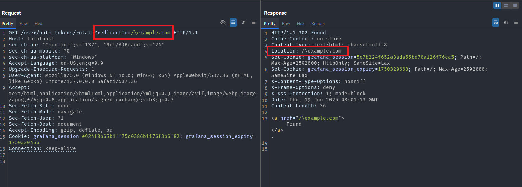This screenshot has width=522, height=187.
Task: Click the 'Host: localhost' header line
Action: [32, 39]
